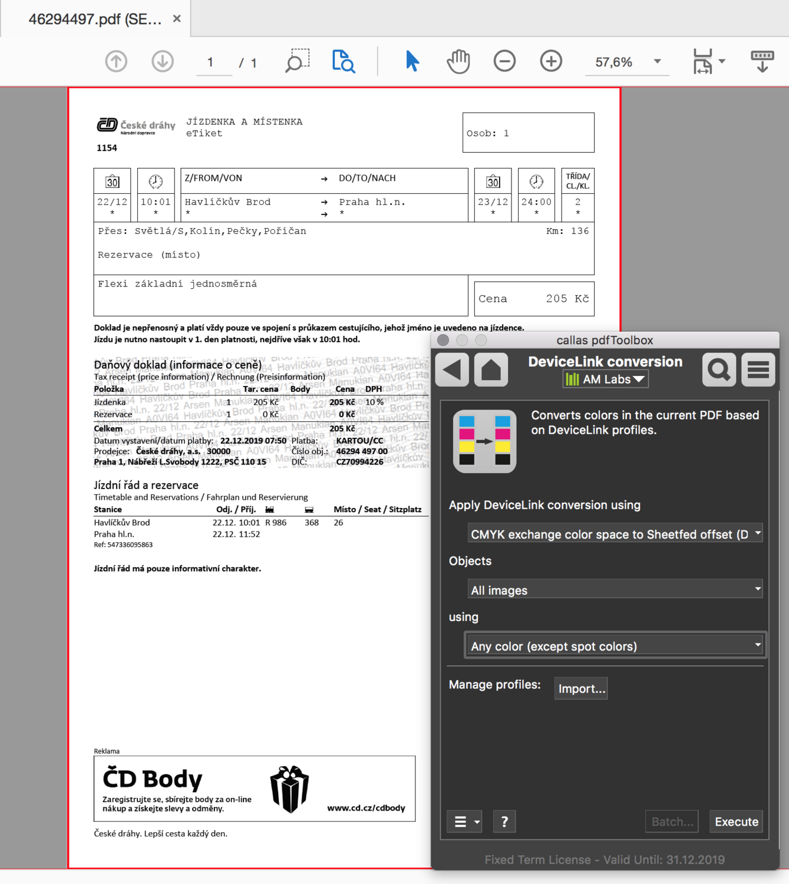Go to pdfToolbox home view

tap(491, 370)
